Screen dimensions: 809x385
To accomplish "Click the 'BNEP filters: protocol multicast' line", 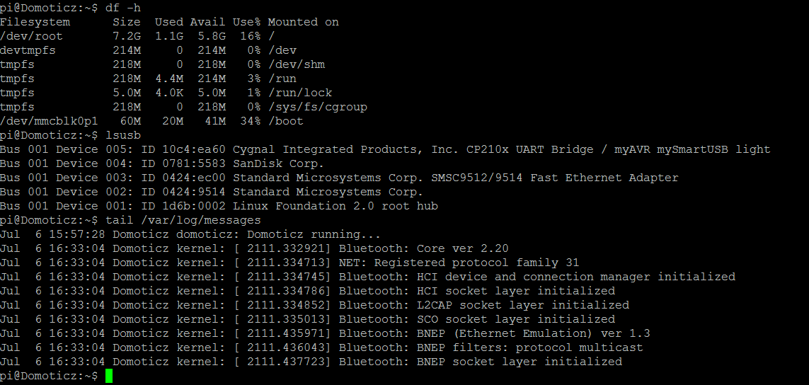I will (321, 347).
